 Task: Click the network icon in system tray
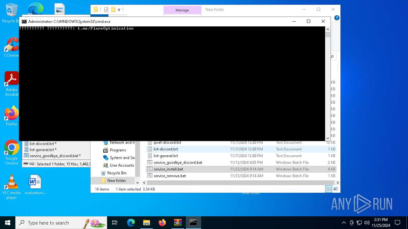[x=359, y=223]
